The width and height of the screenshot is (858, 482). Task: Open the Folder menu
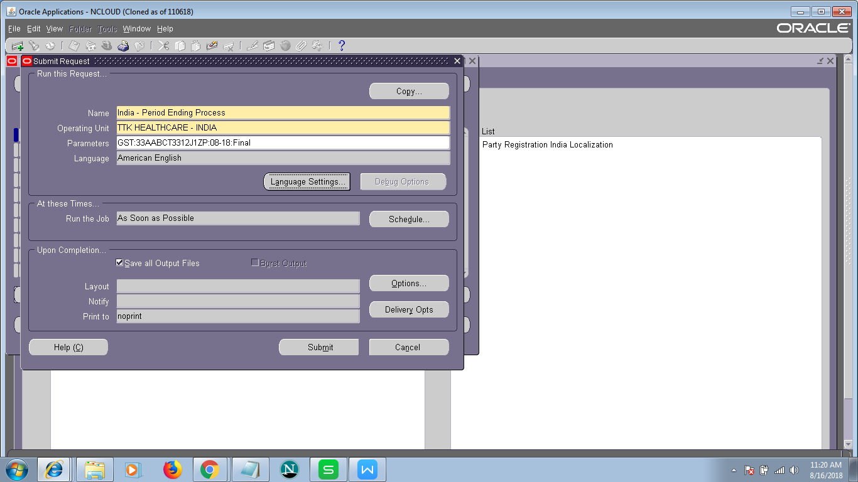(80, 29)
